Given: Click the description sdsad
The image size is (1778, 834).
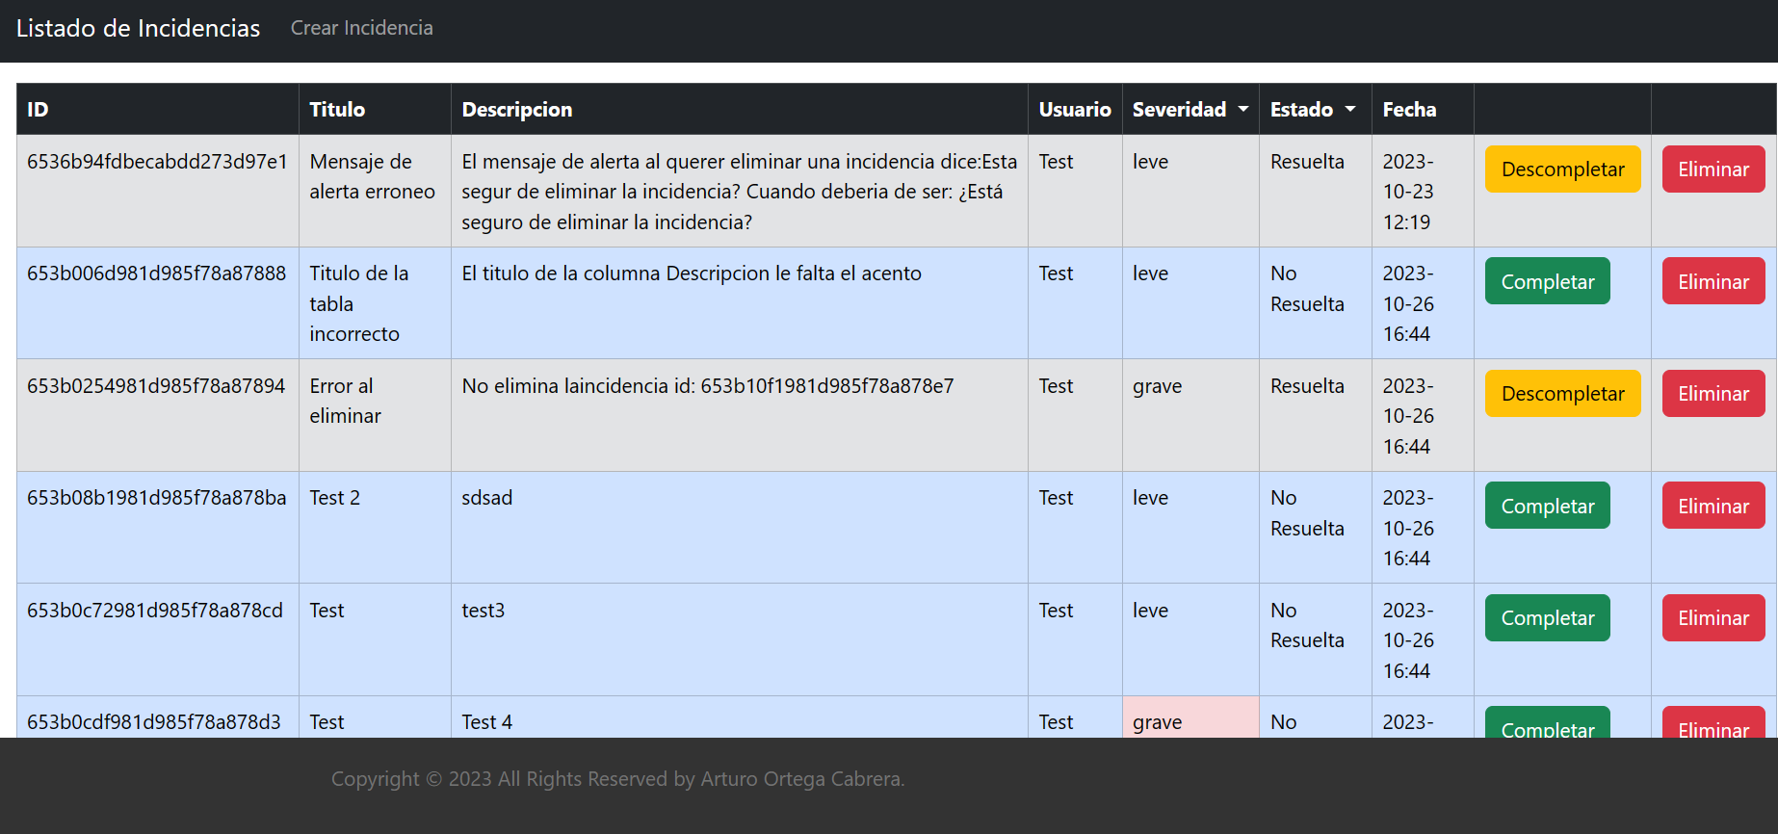Looking at the screenshot, I should pyautogui.click(x=487, y=498).
